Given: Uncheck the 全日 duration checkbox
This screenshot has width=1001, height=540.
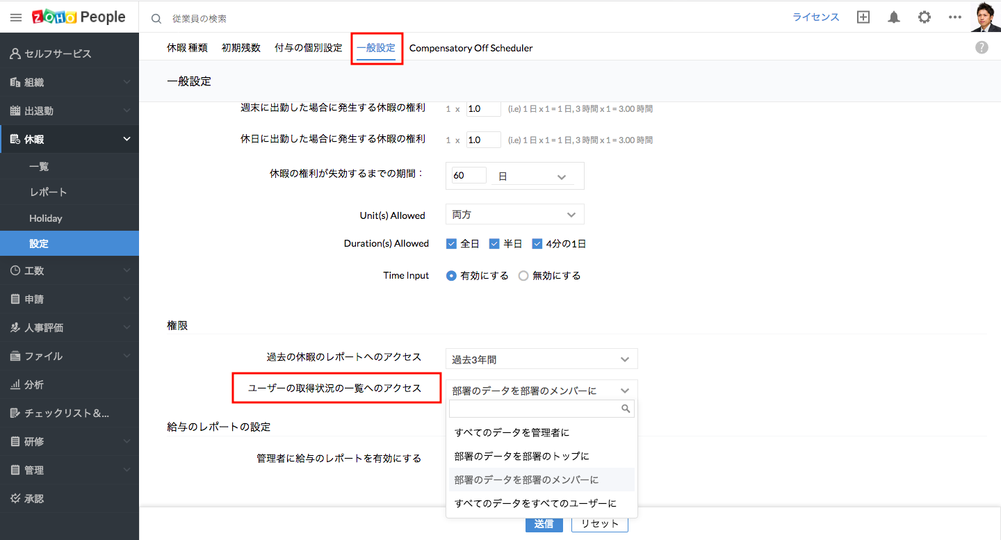Looking at the screenshot, I should pos(451,244).
